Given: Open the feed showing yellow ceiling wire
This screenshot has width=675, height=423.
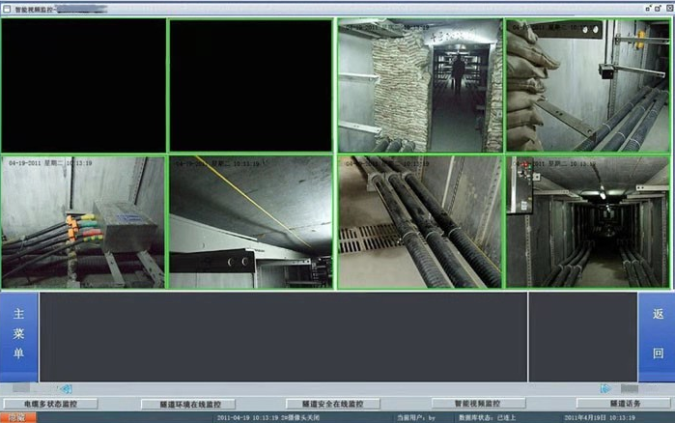Looking at the screenshot, I should (251, 222).
